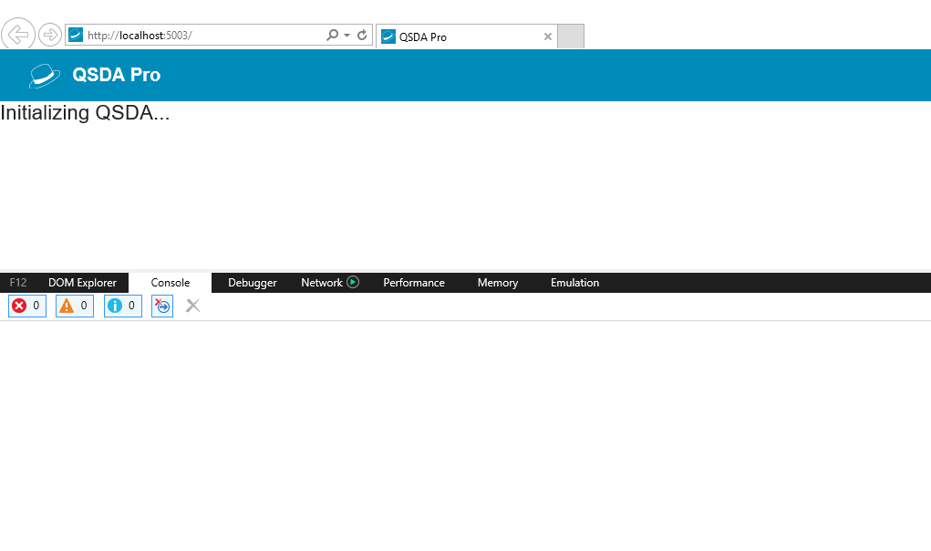The width and height of the screenshot is (931, 551).
Task: Open the Network tab
Action: point(322,283)
